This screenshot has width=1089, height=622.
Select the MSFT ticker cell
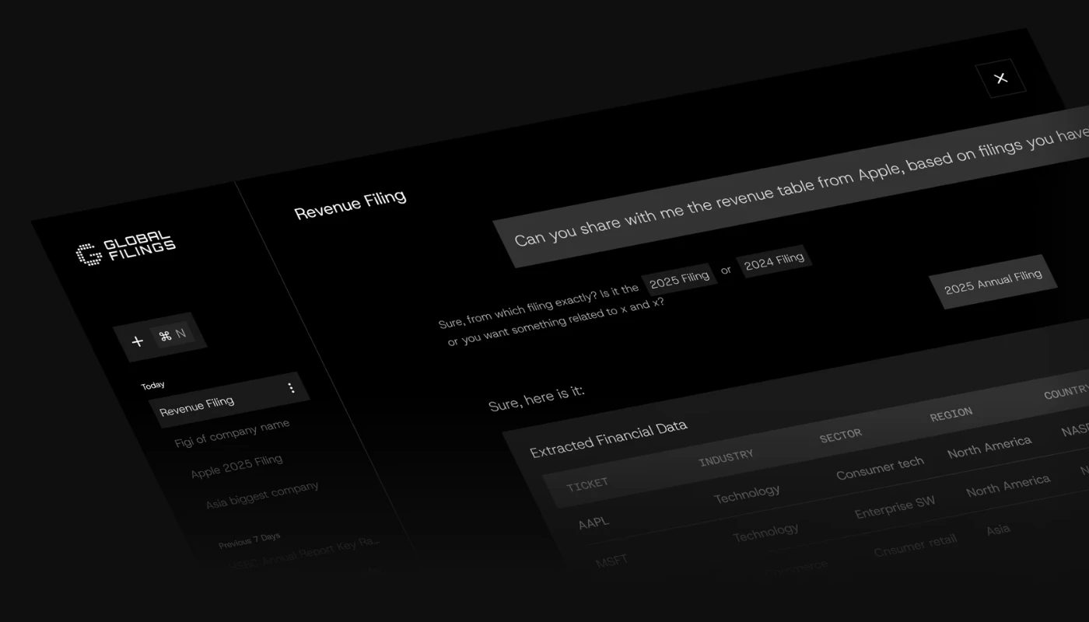611,561
